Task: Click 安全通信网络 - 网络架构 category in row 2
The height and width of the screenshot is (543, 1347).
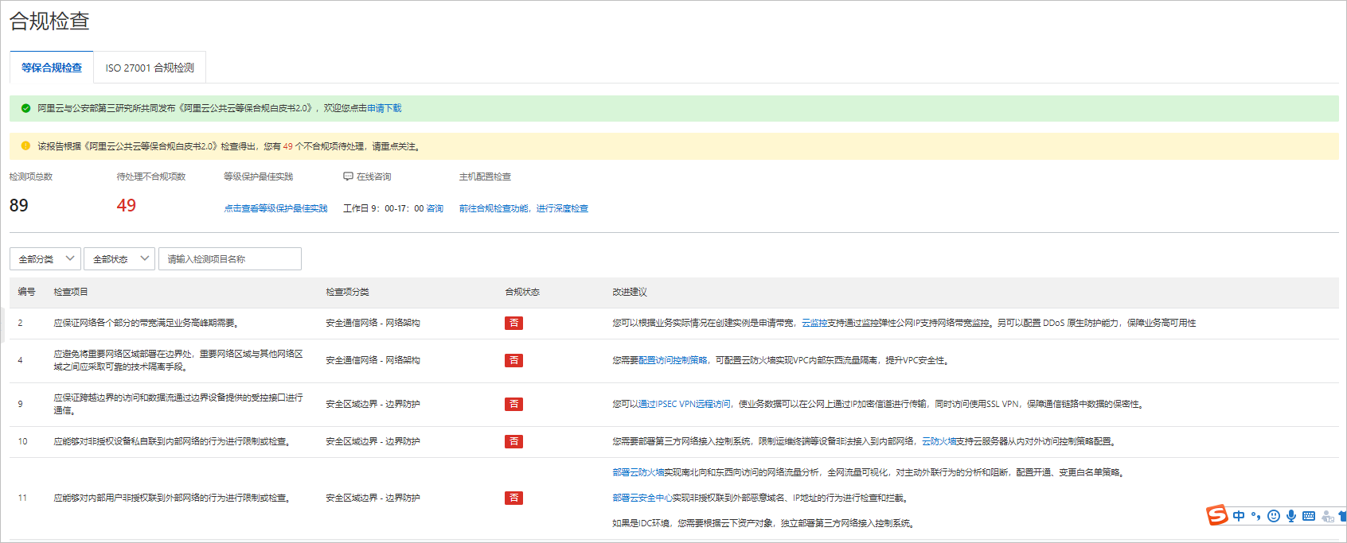Action: click(373, 323)
